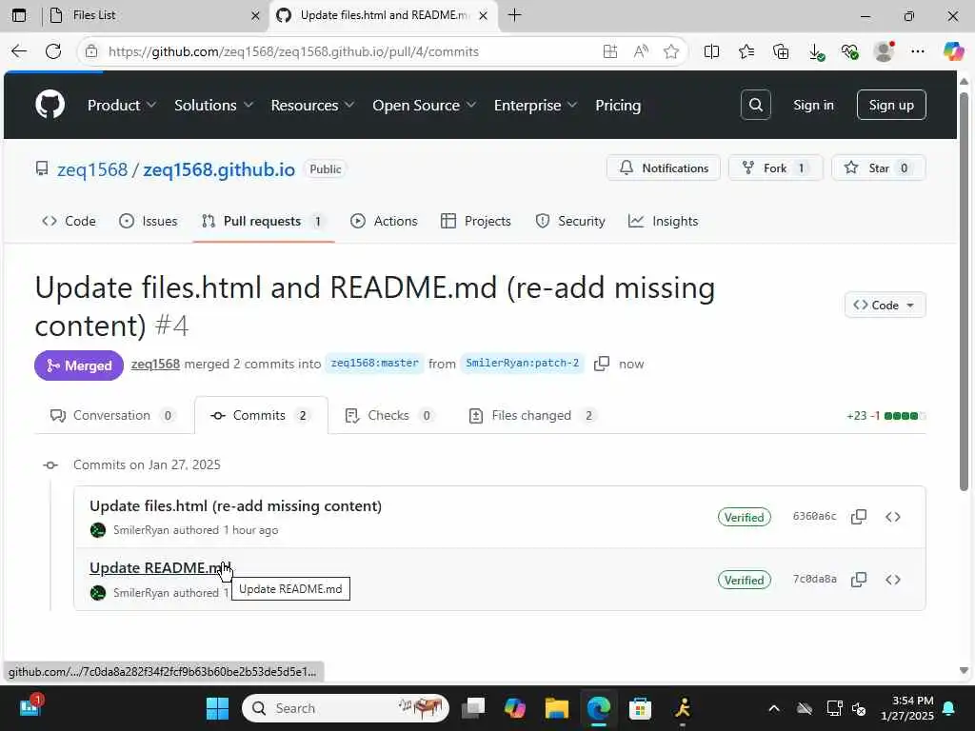Open browser Collections
Image resolution: width=975 pixels, height=731 pixels.
tap(781, 51)
